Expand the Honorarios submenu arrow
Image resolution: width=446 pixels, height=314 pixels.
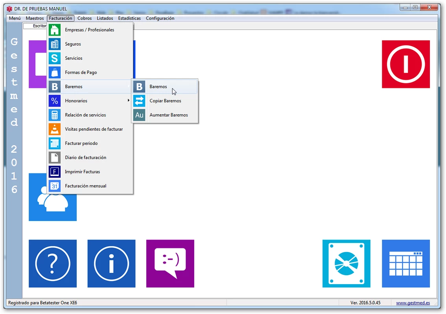click(x=129, y=100)
